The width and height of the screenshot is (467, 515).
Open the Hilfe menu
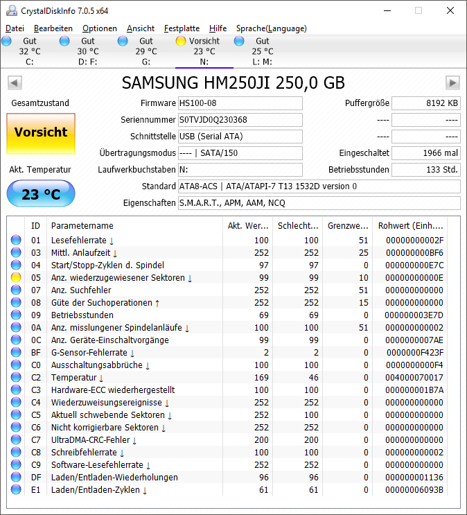(x=218, y=28)
